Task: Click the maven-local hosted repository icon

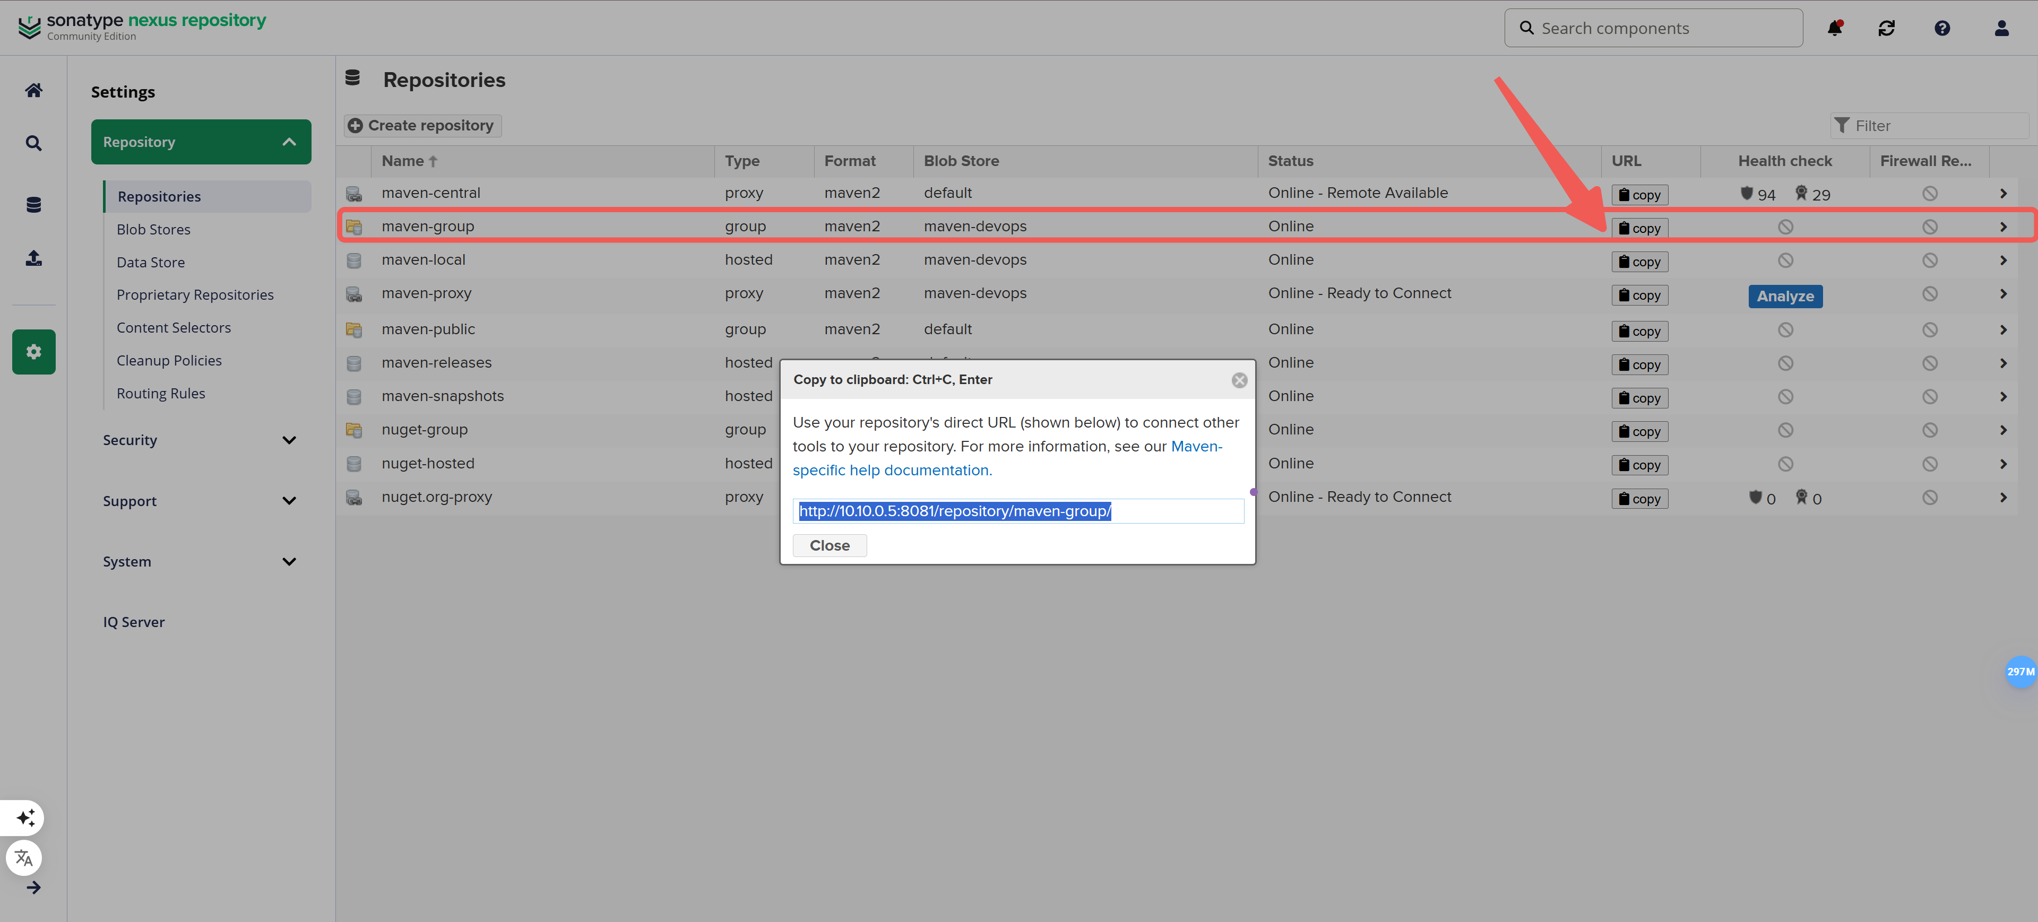Action: pos(353,260)
